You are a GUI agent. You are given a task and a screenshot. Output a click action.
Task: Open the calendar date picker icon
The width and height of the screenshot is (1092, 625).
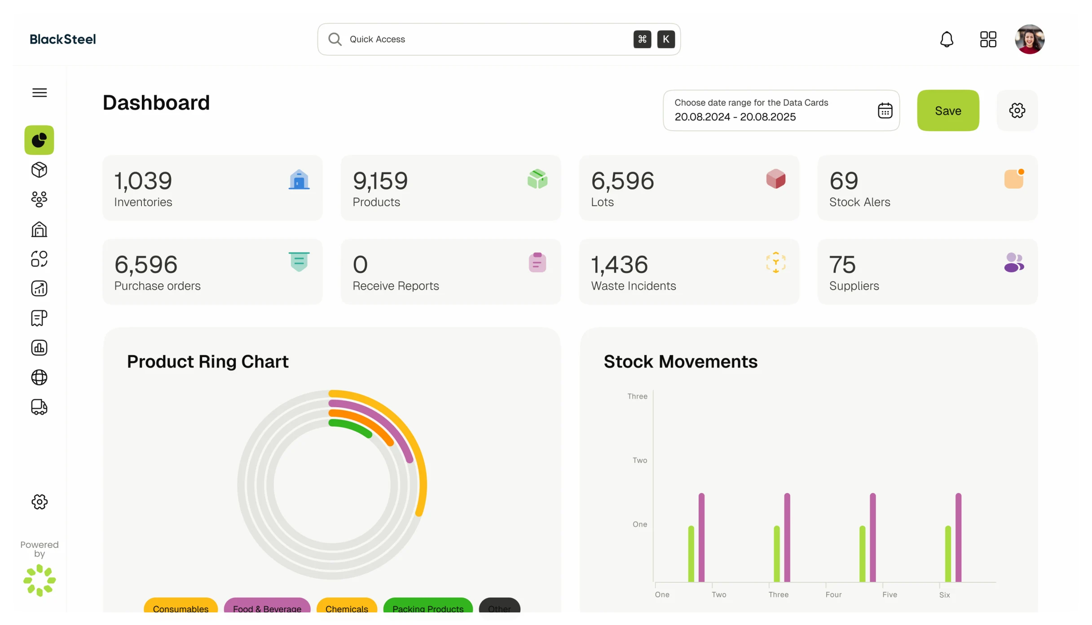click(x=885, y=110)
